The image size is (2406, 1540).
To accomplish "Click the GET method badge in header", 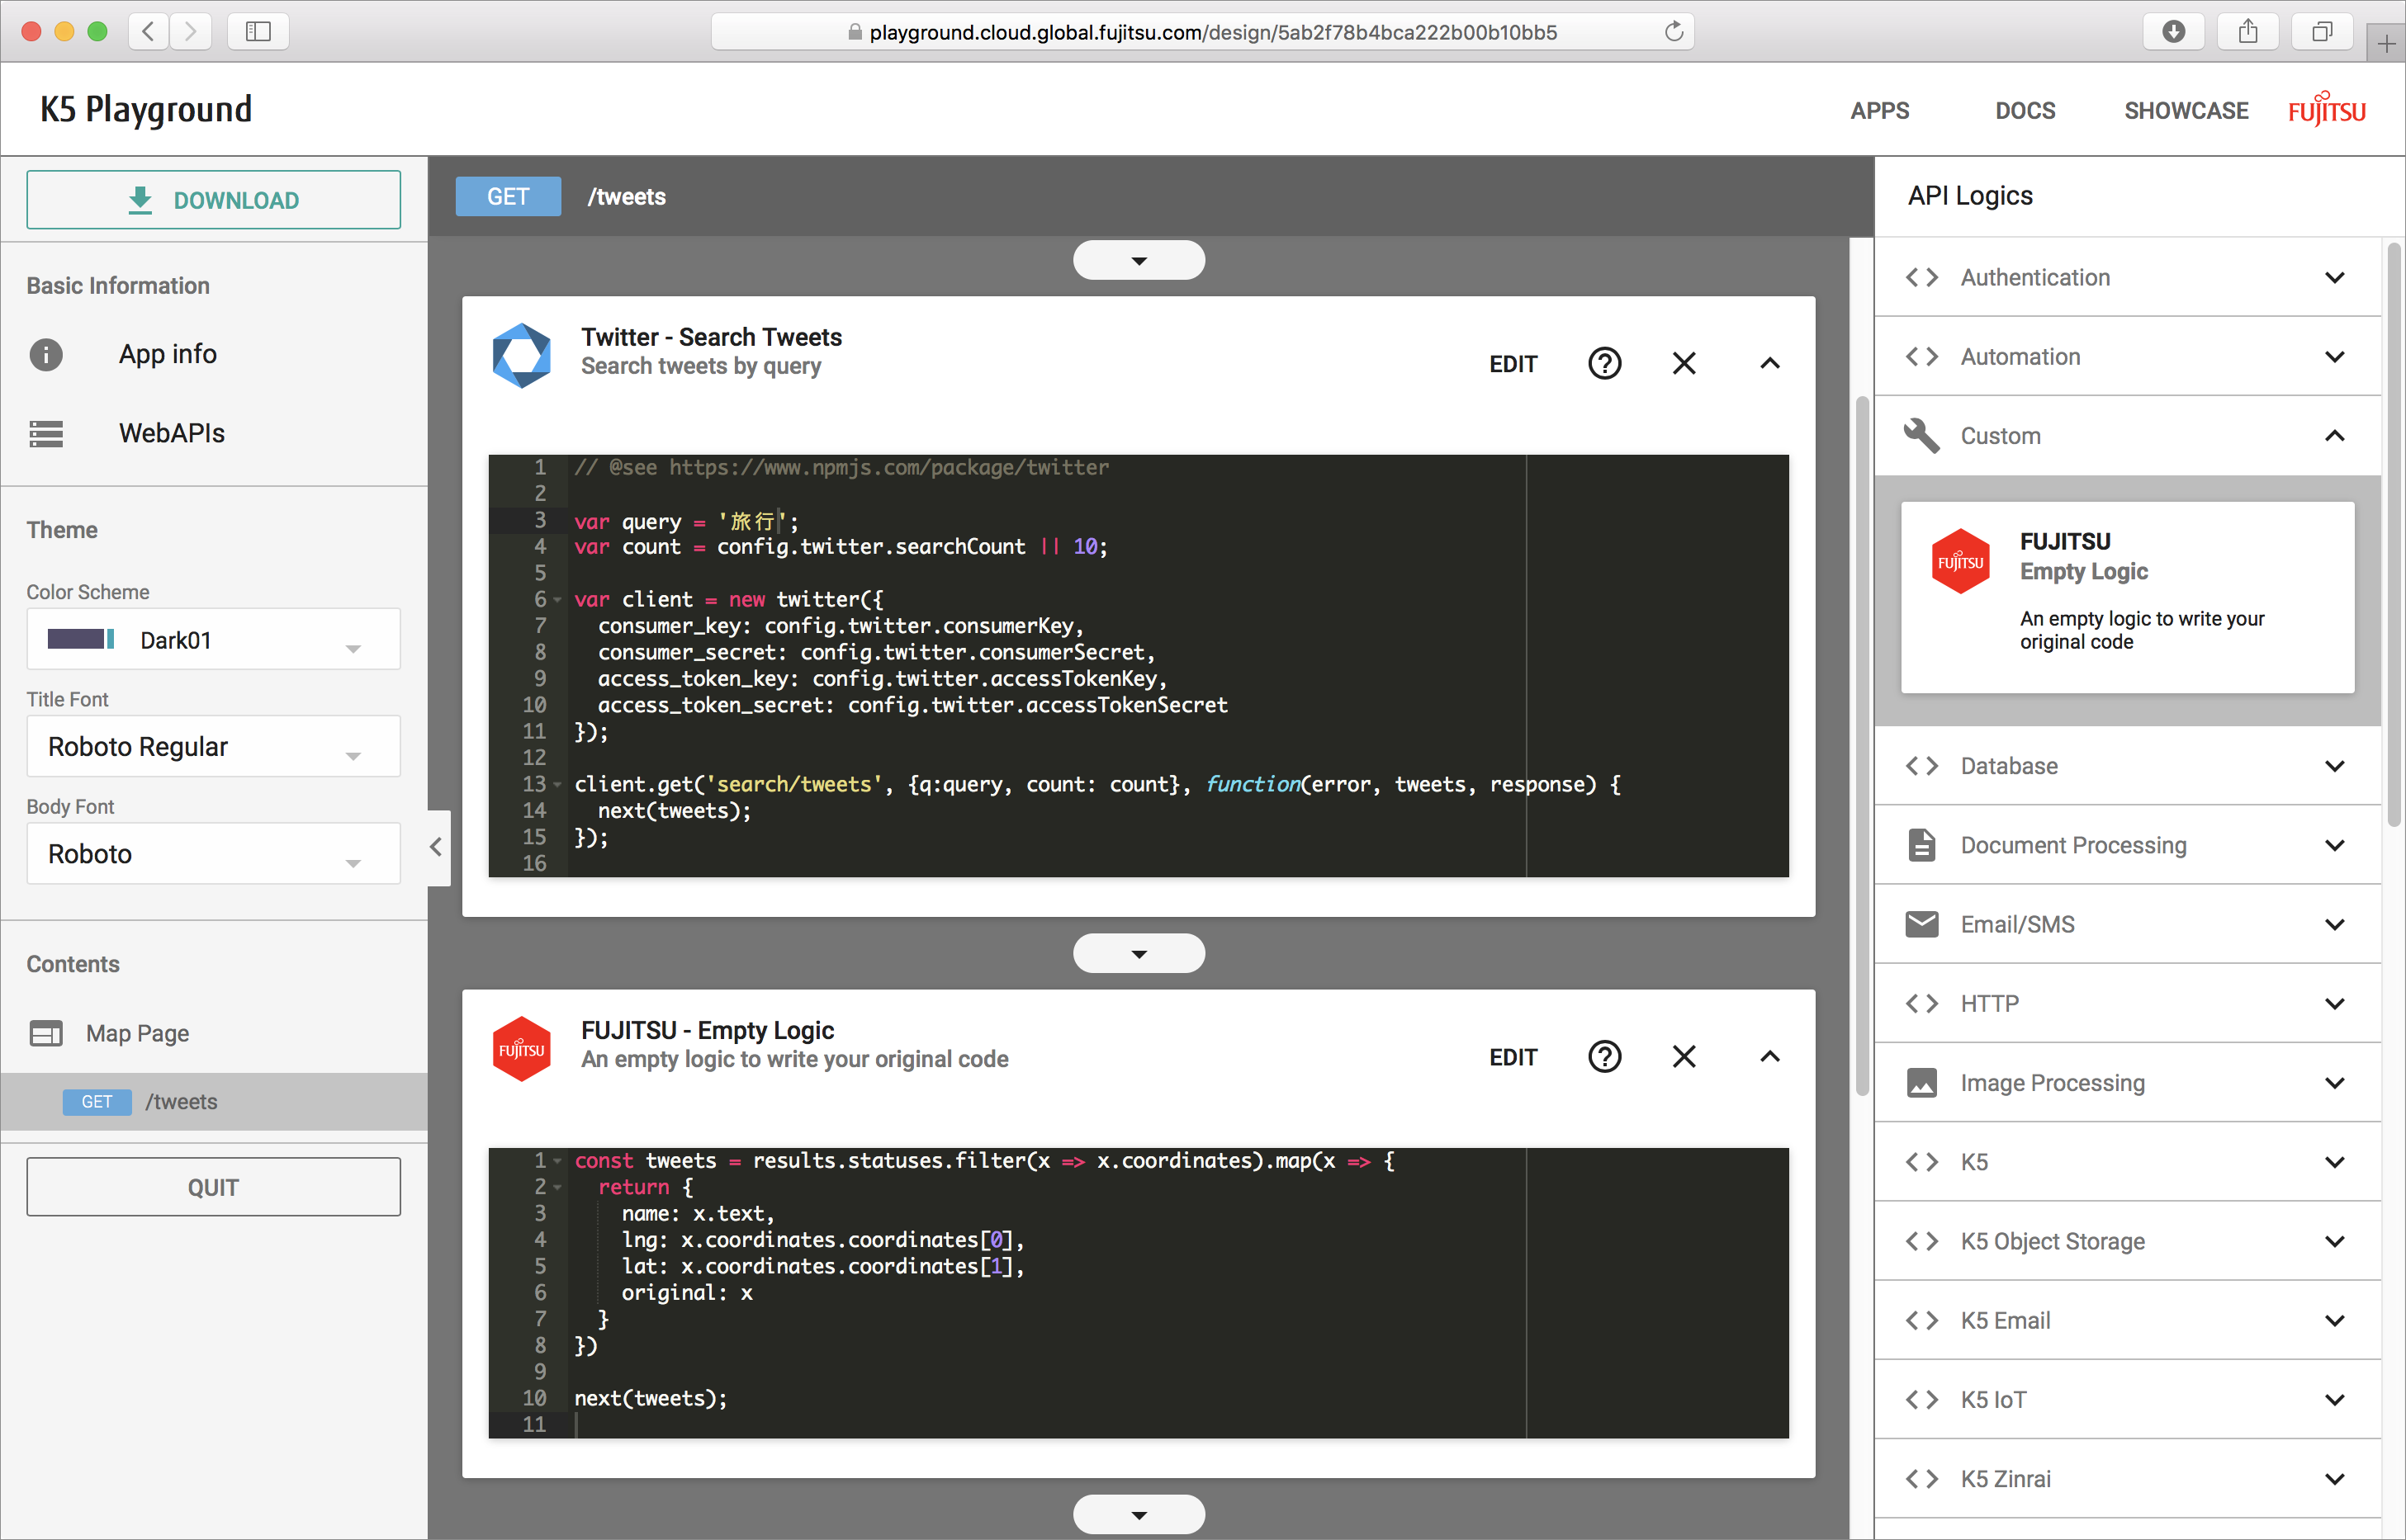I will pyautogui.click(x=509, y=197).
